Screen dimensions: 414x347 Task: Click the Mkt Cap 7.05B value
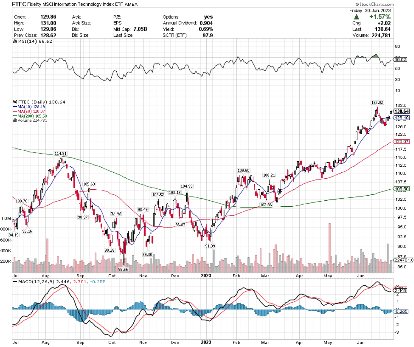[x=140, y=29]
